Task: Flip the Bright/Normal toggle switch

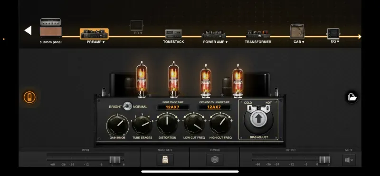Action: tap(127, 107)
